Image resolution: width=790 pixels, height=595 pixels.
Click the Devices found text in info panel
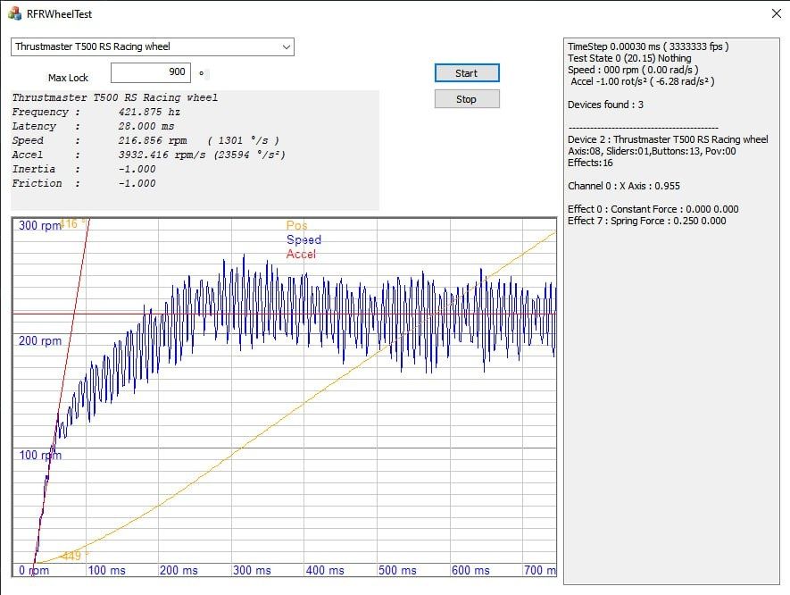pyautogui.click(x=605, y=105)
